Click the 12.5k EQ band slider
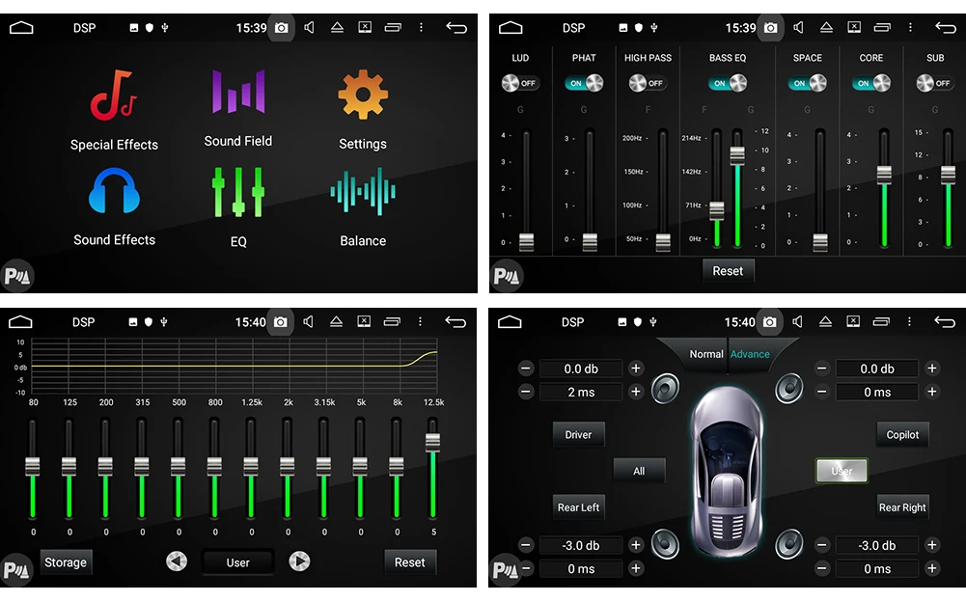The height and width of the screenshot is (602, 966). tap(433, 468)
